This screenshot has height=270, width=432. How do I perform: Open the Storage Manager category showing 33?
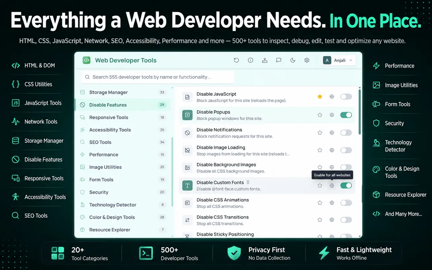click(x=123, y=92)
